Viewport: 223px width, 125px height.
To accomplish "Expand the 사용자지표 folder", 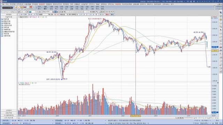I will [x=6, y=36].
